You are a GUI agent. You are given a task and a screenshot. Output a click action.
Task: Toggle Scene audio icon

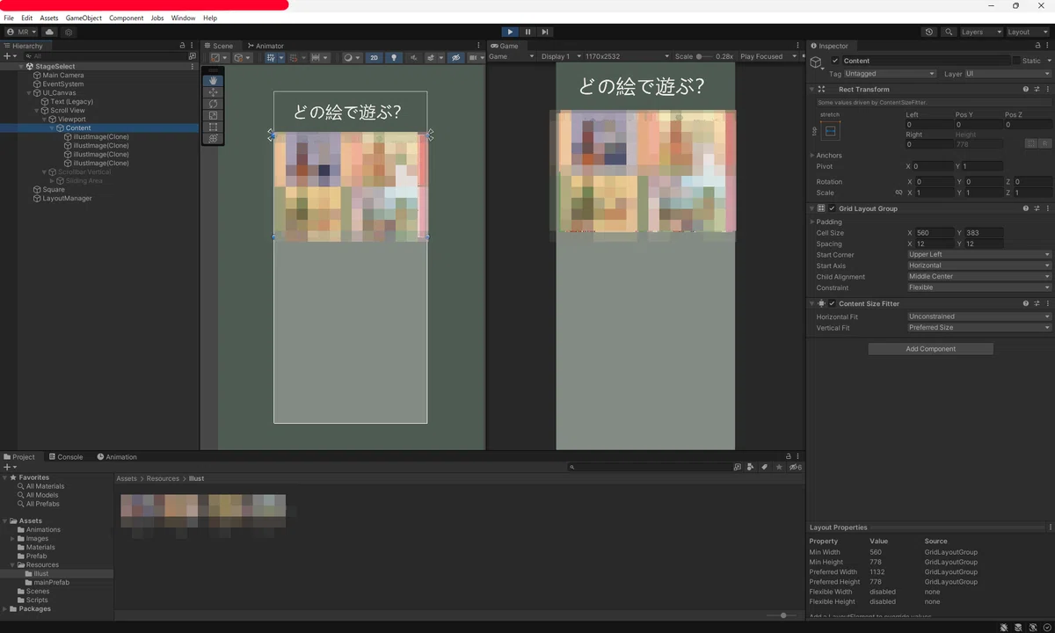(x=414, y=58)
